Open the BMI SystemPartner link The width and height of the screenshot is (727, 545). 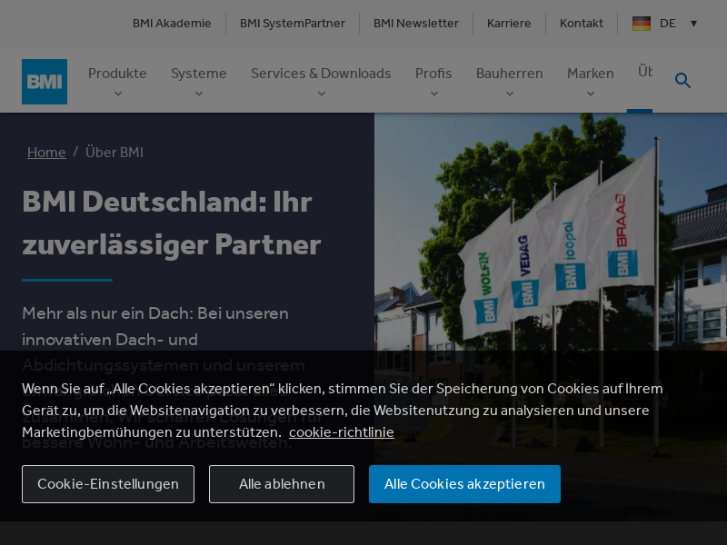(293, 24)
